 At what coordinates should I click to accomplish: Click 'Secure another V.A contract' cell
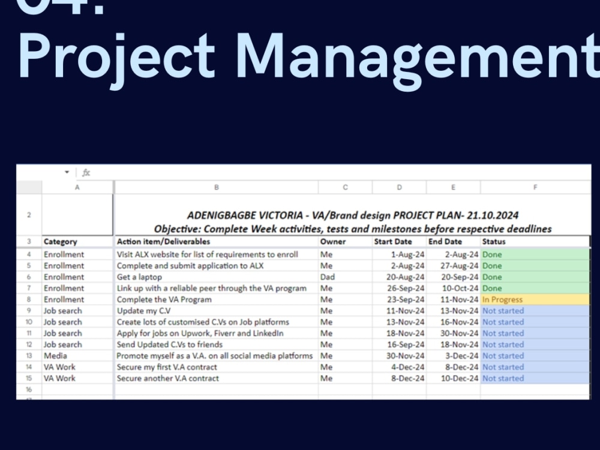coord(216,379)
